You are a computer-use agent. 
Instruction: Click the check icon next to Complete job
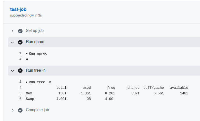click(20, 110)
